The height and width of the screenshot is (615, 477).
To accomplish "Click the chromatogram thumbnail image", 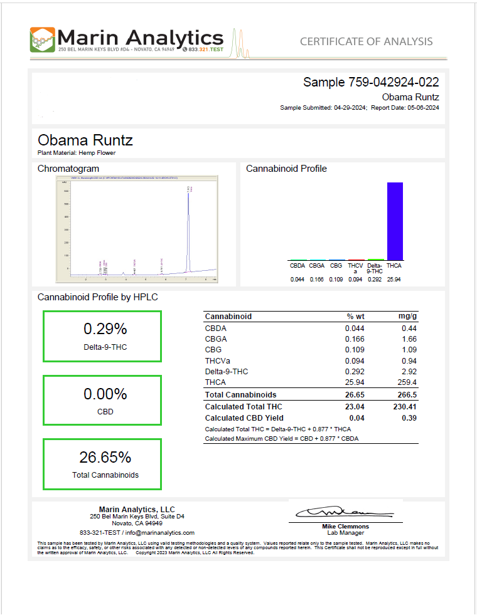I will [137, 229].
